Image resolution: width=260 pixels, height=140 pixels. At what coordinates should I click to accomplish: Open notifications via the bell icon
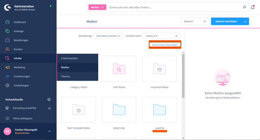tap(253, 7)
